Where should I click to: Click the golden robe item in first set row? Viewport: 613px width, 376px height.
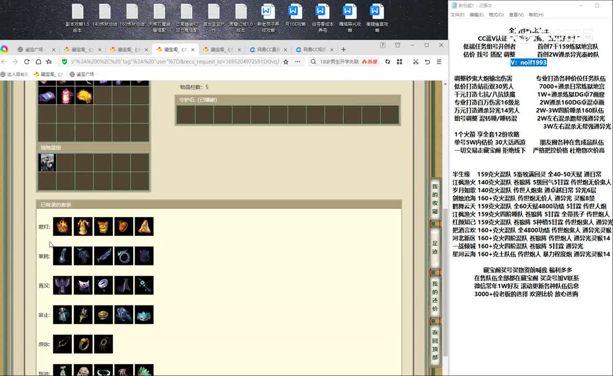coord(83,226)
